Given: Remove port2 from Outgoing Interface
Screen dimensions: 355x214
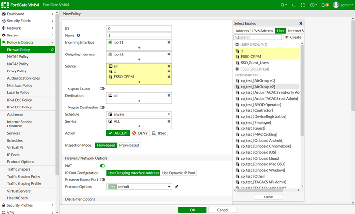Looking at the screenshot, I should [x=169, y=54].
